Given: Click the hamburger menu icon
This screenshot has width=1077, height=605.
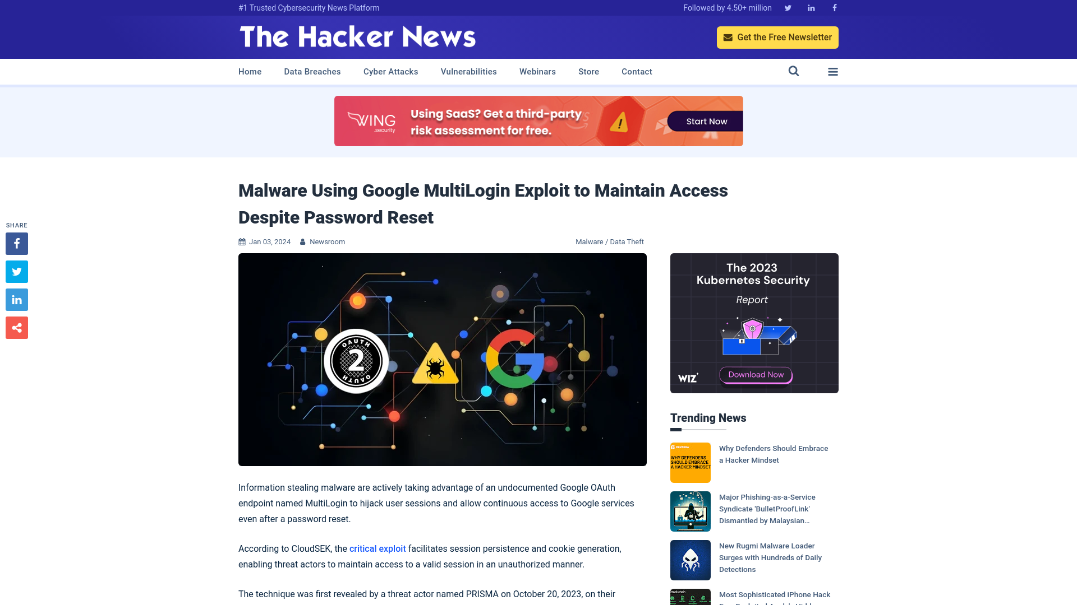Looking at the screenshot, I should coord(833,72).
